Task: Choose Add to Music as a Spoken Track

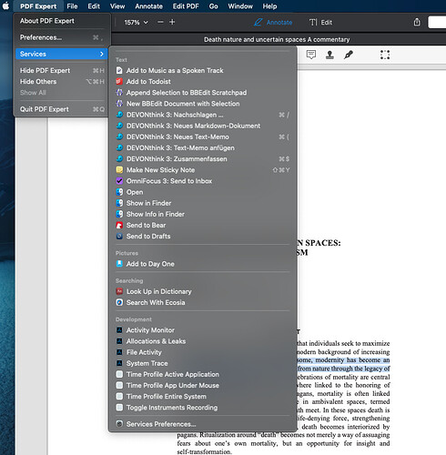Action: [203, 71]
